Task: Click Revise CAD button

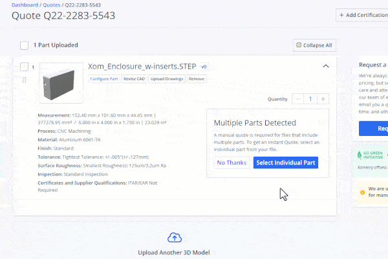Action: (x=134, y=78)
